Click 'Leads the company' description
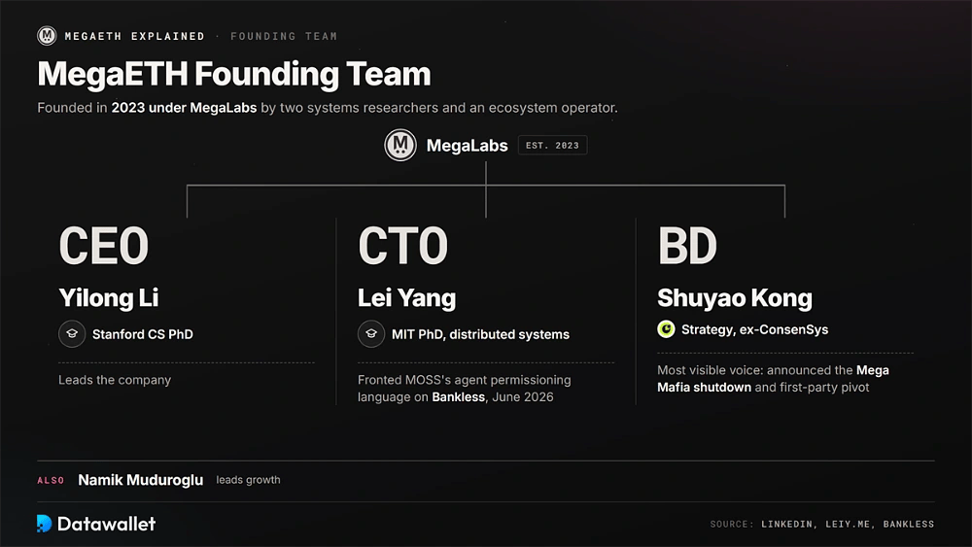Screen dimensions: 972x547 coord(115,380)
